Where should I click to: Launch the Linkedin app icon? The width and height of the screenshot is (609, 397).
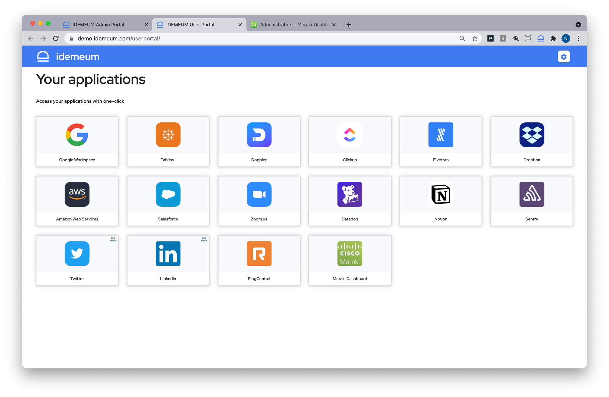tap(168, 254)
